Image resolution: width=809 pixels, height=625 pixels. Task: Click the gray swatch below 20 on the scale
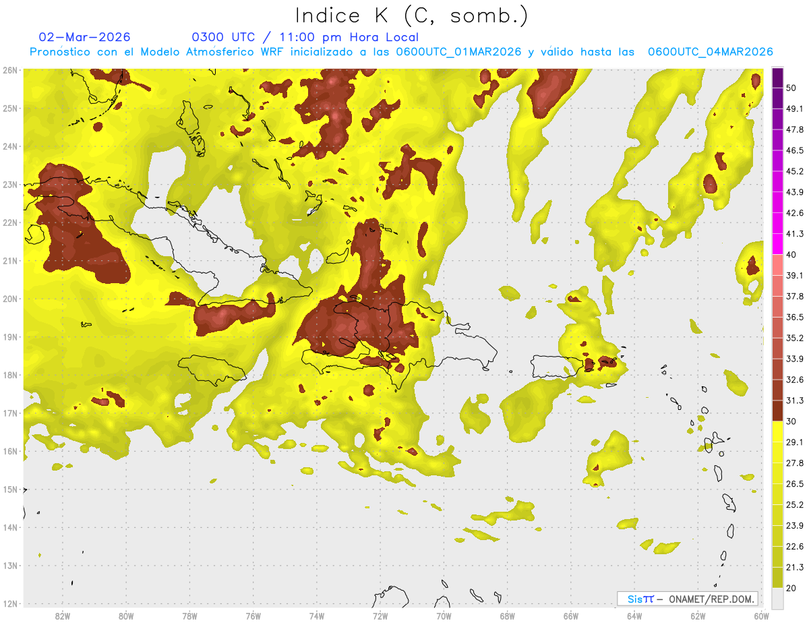777,597
